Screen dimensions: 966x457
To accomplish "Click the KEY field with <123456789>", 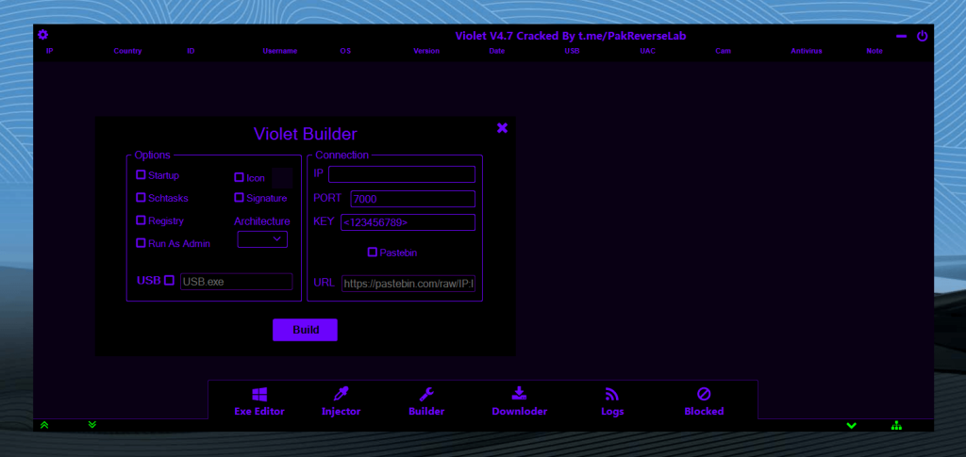I will click(408, 222).
